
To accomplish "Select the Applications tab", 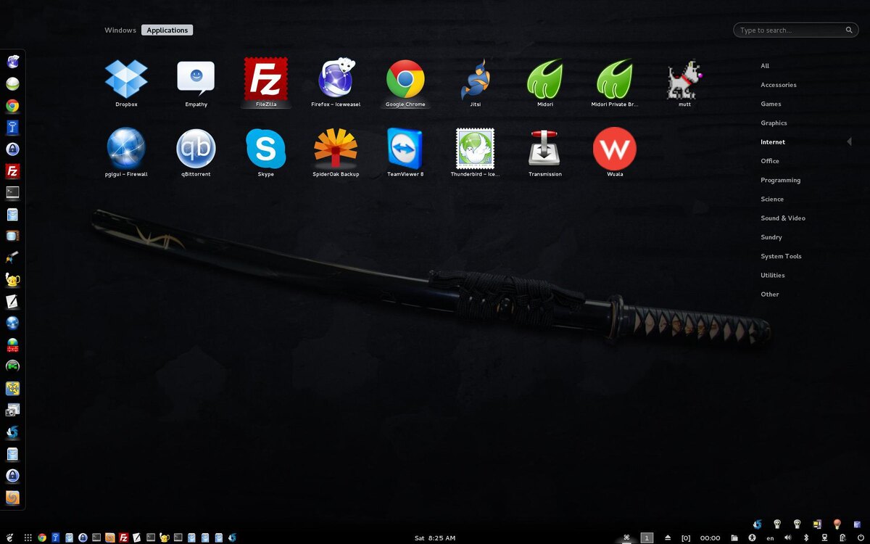I will (x=167, y=30).
